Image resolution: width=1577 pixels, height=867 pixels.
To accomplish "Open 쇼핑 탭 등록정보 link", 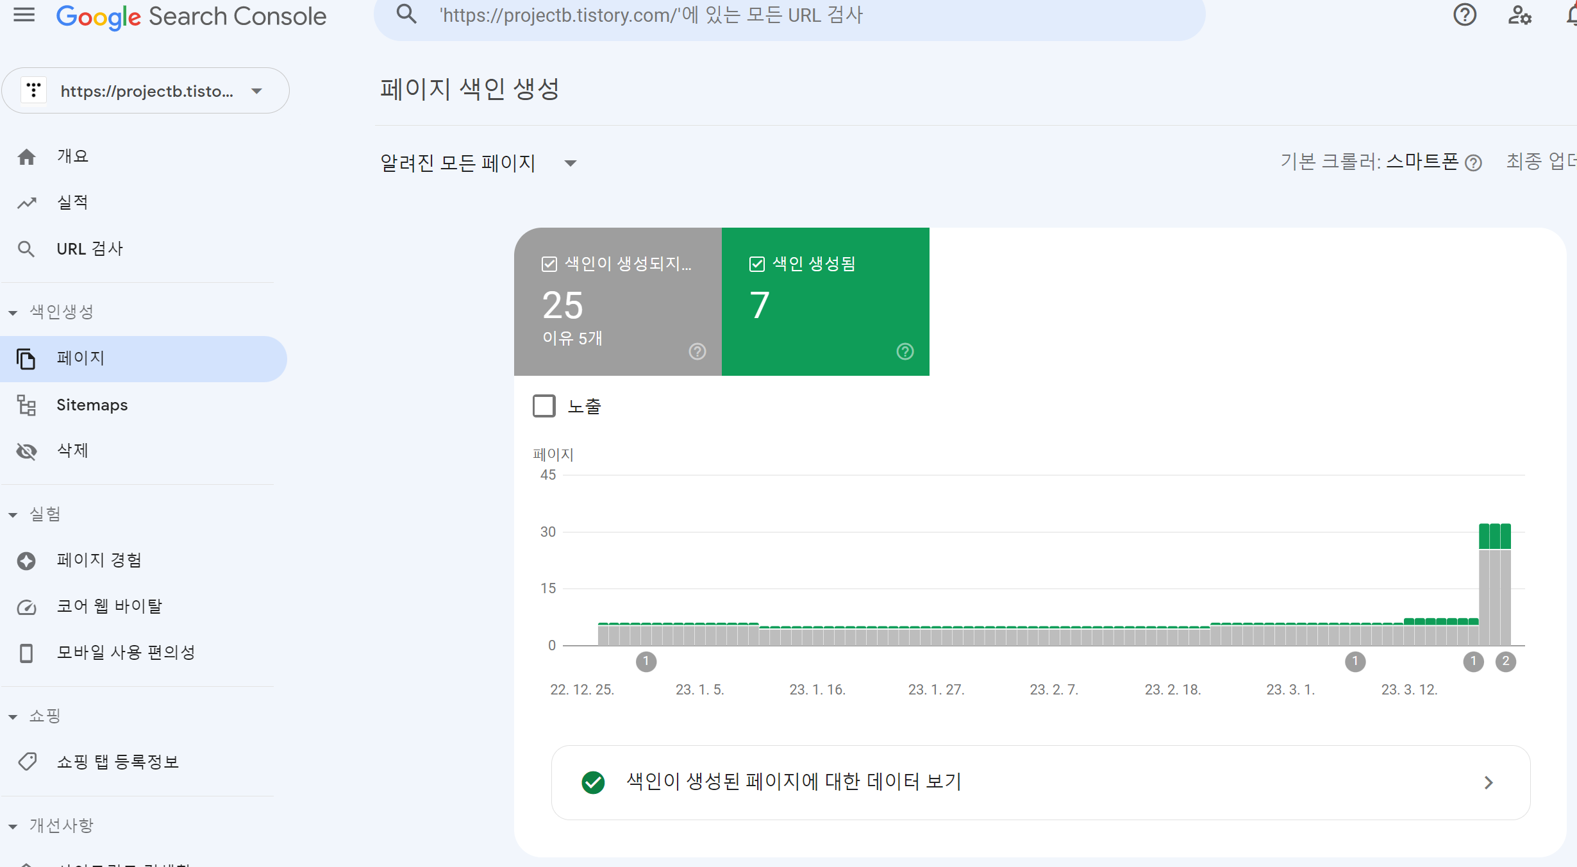I will 117,762.
